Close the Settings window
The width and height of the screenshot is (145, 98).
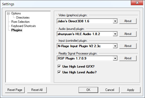[x=137, y=3]
